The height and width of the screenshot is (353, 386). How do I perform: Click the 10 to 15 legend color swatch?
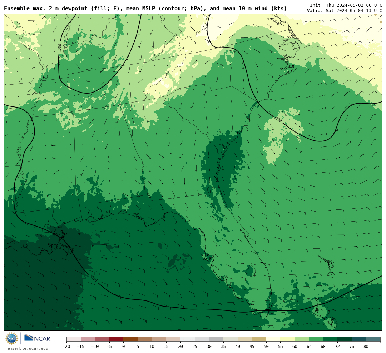159,339
